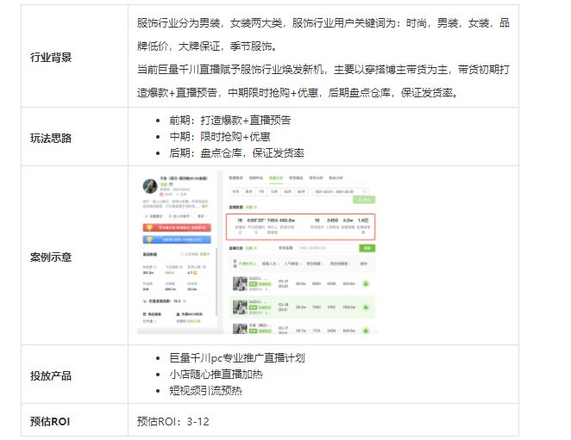Click the blue trophy ranking banner

[x=177, y=239]
